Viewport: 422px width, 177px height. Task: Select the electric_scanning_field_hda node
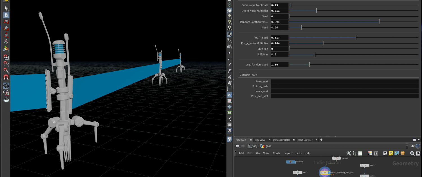325,172
